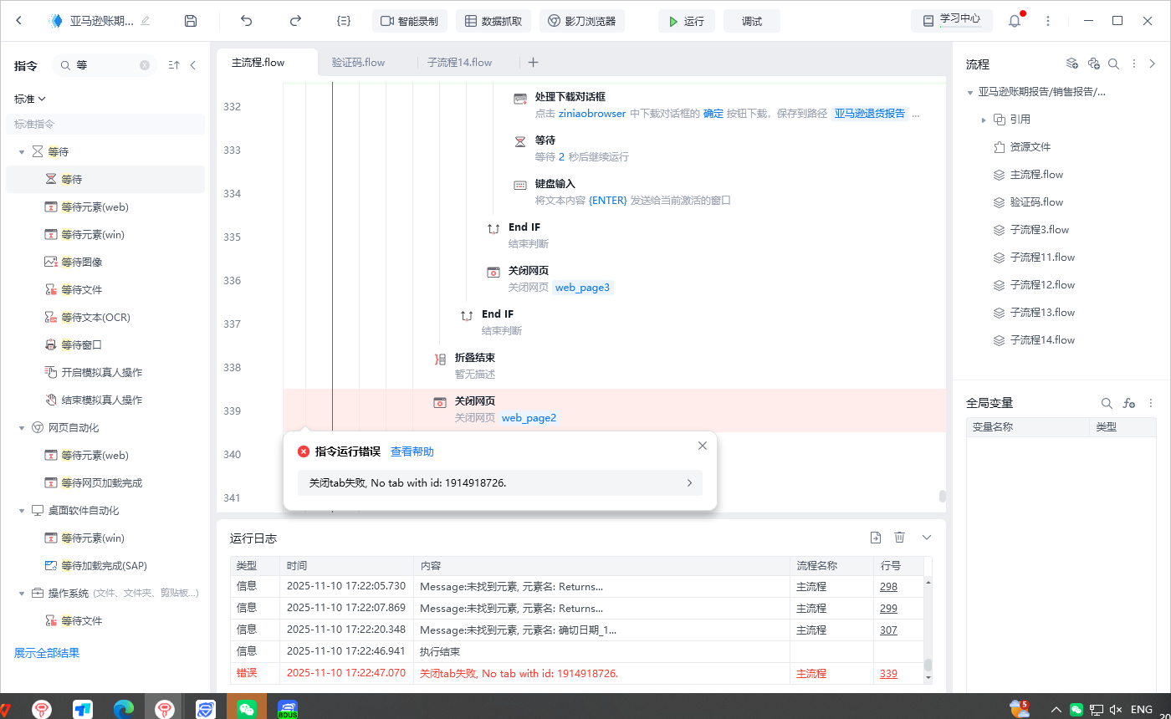Viewport: 1171px width, 719px height.
Task: Edit the project name pencil icon
Action: coord(146,21)
